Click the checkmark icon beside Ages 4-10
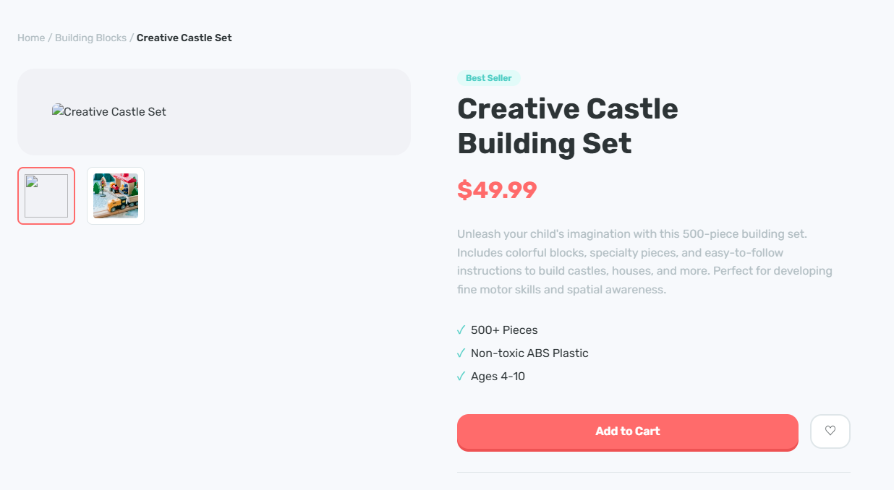Viewport: 894px width, 490px height. [461, 377]
